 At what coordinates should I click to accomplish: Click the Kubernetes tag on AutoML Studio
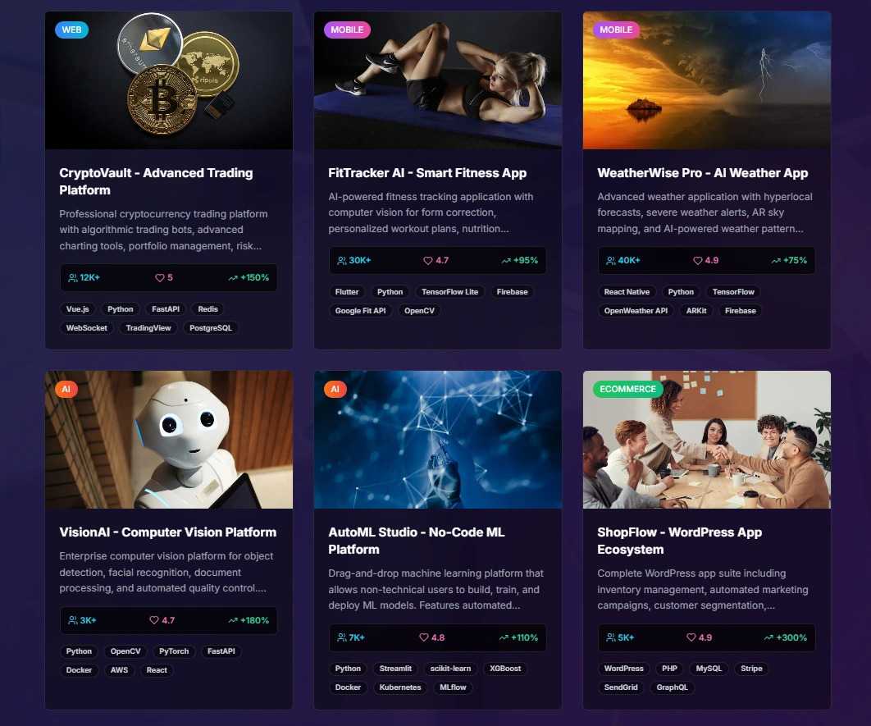pyautogui.click(x=400, y=687)
